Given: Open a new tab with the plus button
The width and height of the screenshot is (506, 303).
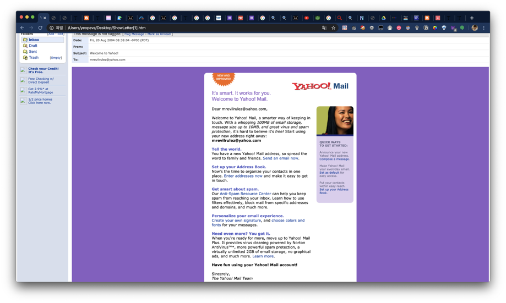Looking at the screenshot, I should [x=472, y=18].
